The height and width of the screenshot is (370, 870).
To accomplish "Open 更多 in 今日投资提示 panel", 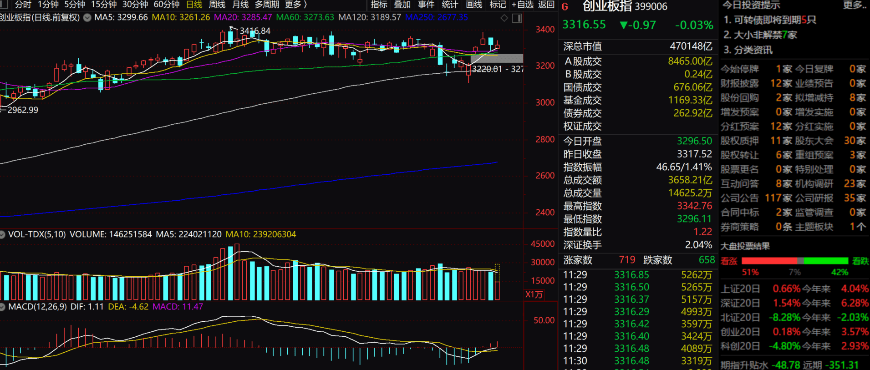I will point(854,5).
